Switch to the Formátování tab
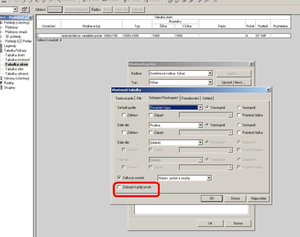The width and height of the screenshot is (300, 237). [190, 98]
